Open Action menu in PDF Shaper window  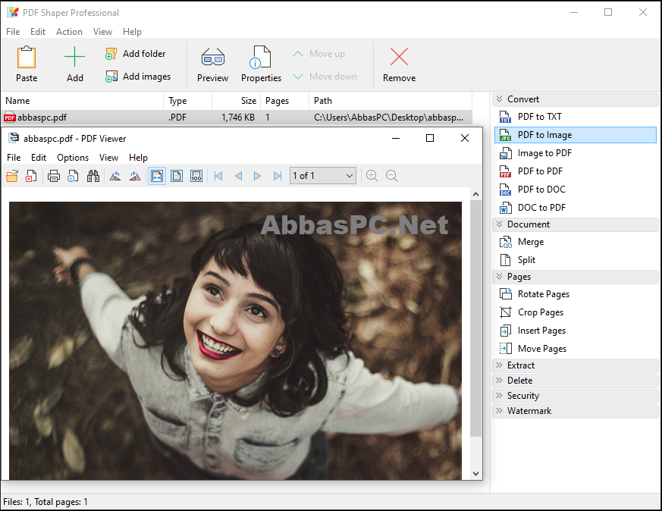(x=69, y=32)
